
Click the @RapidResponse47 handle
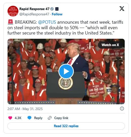34,14
